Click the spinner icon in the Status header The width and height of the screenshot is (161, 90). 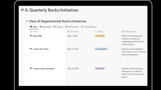pos(96,31)
